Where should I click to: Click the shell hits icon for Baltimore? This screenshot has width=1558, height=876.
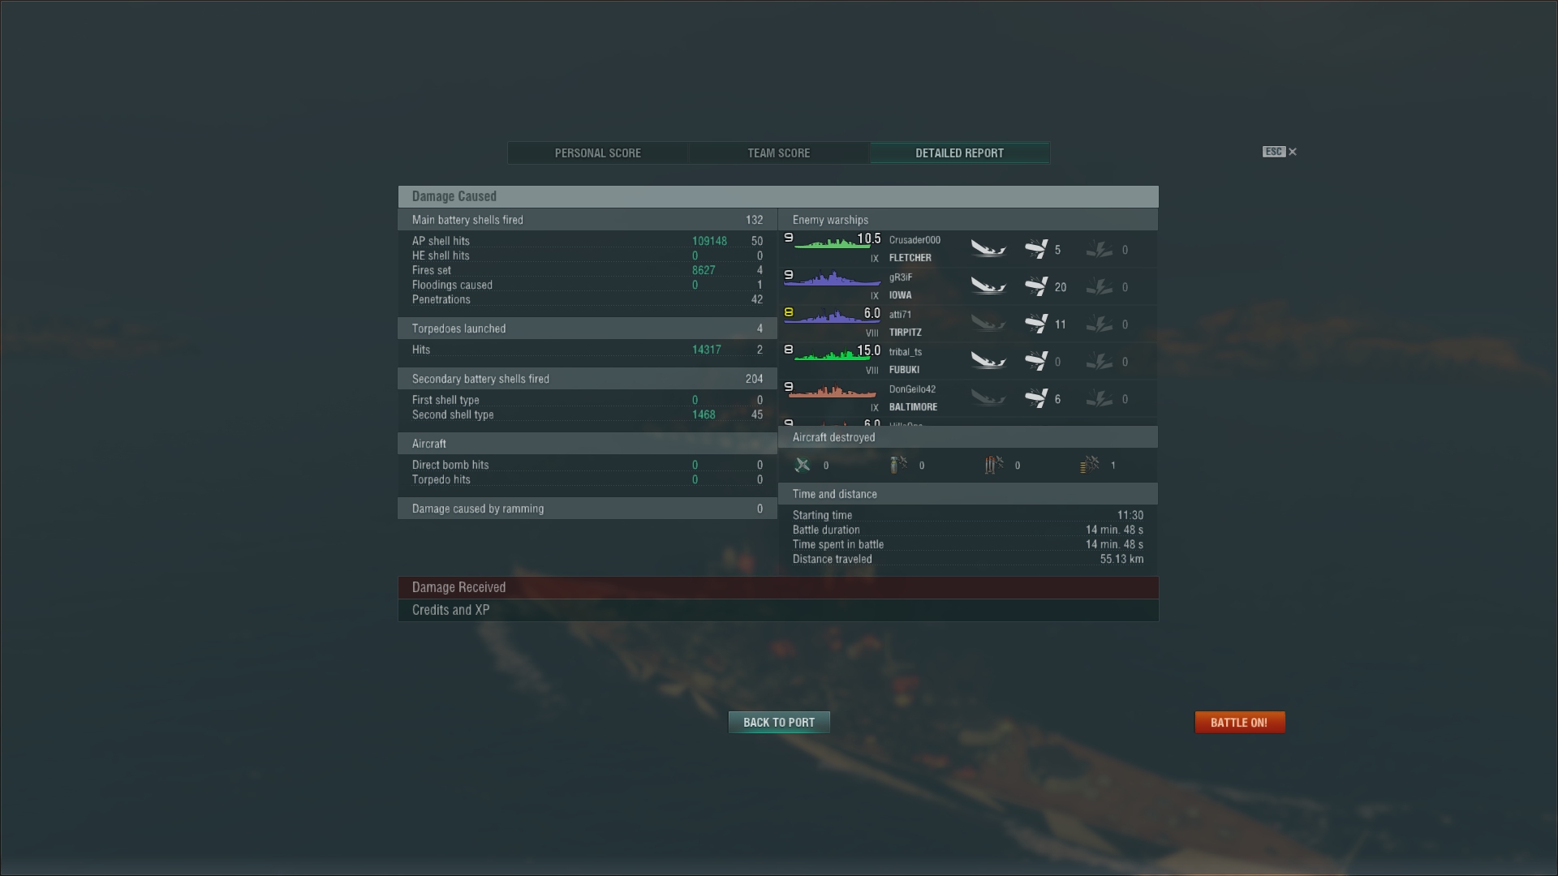(1035, 398)
